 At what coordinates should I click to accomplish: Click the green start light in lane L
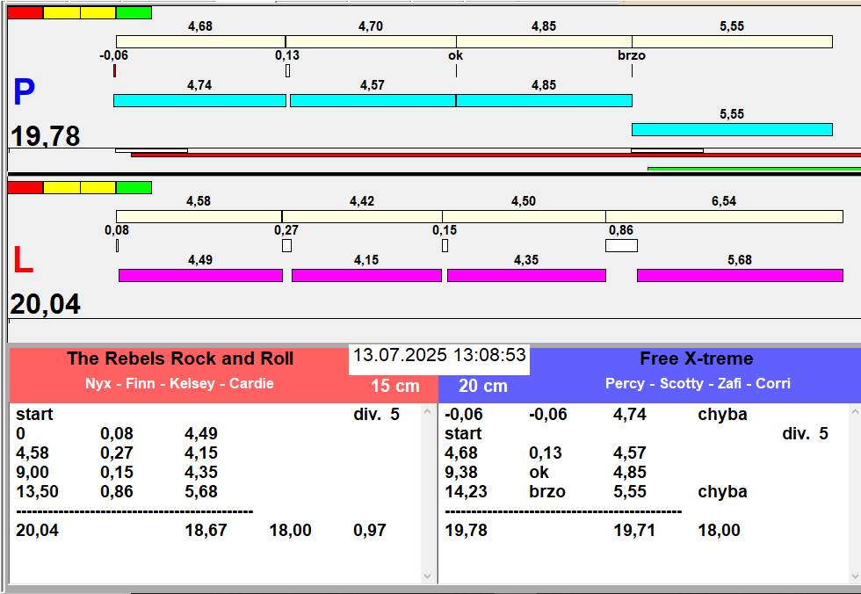[134, 188]
